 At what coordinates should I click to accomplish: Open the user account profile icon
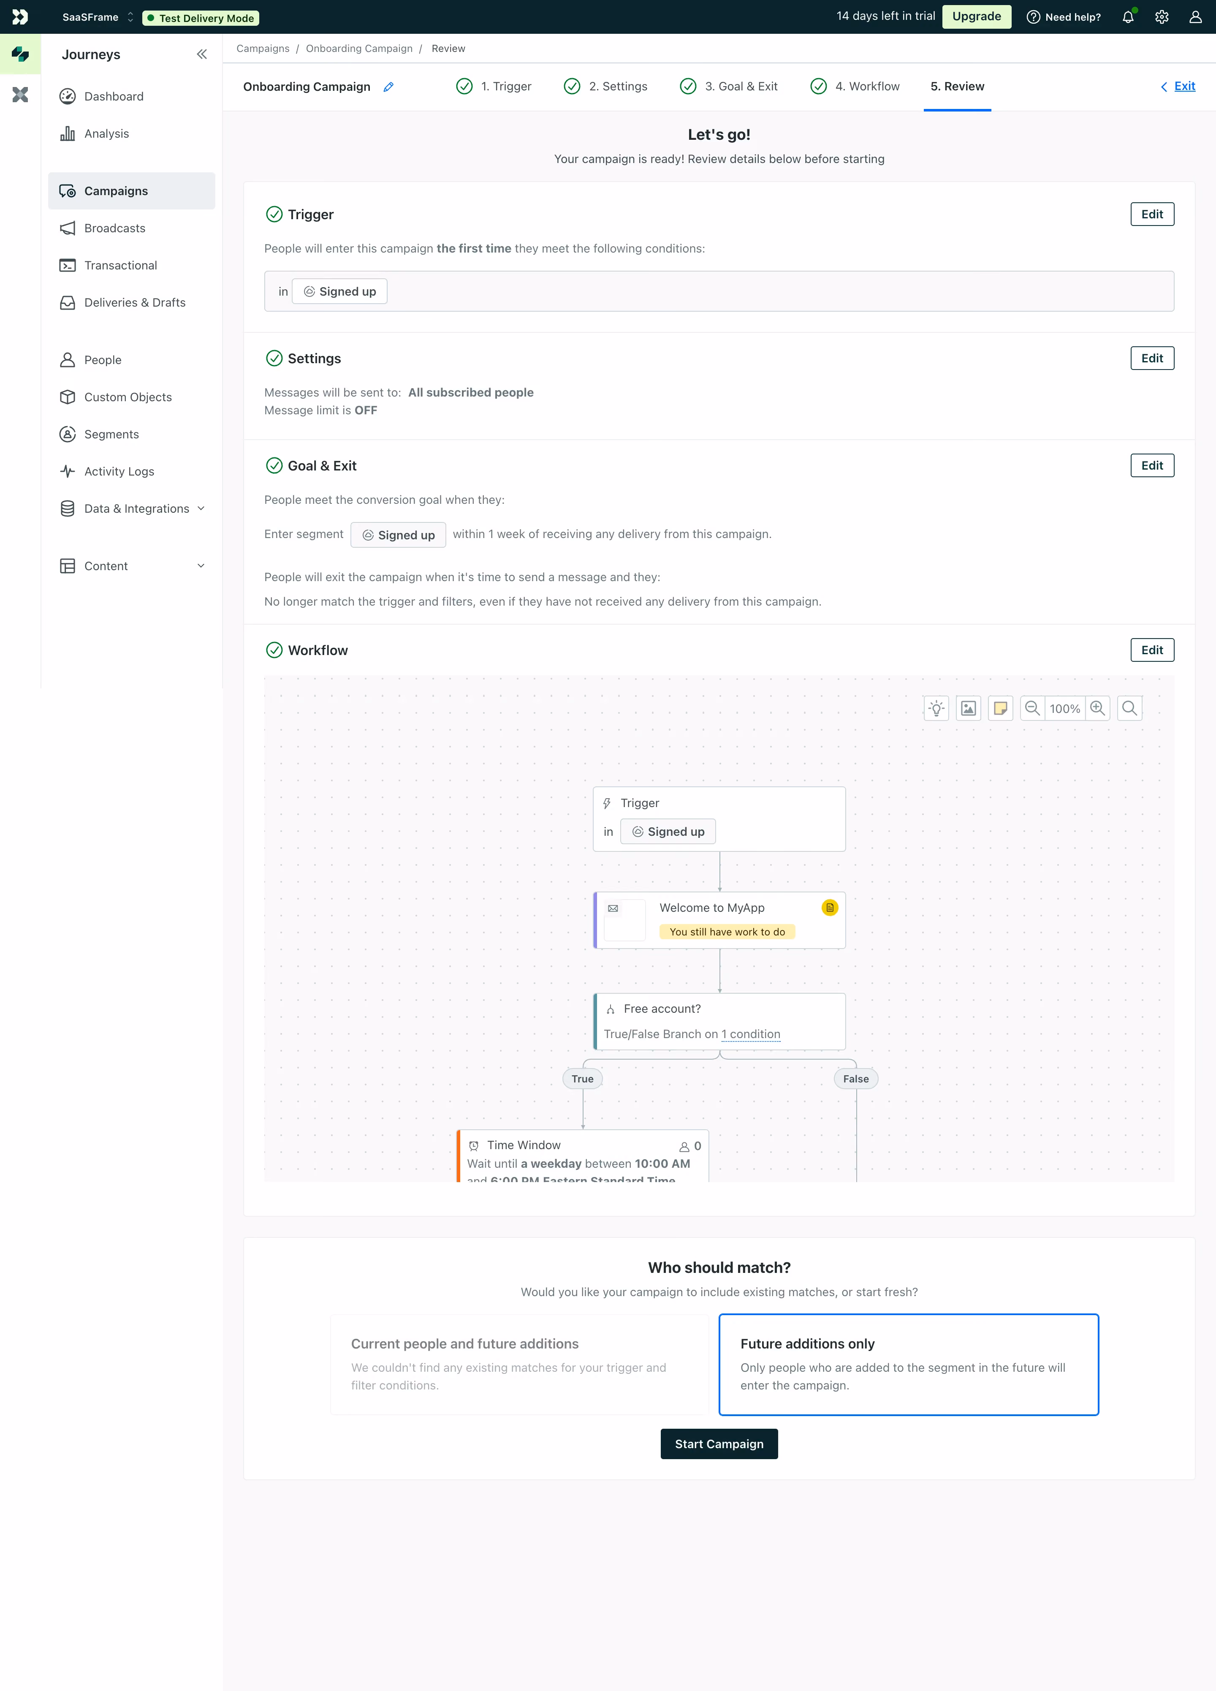point(1195,17)
